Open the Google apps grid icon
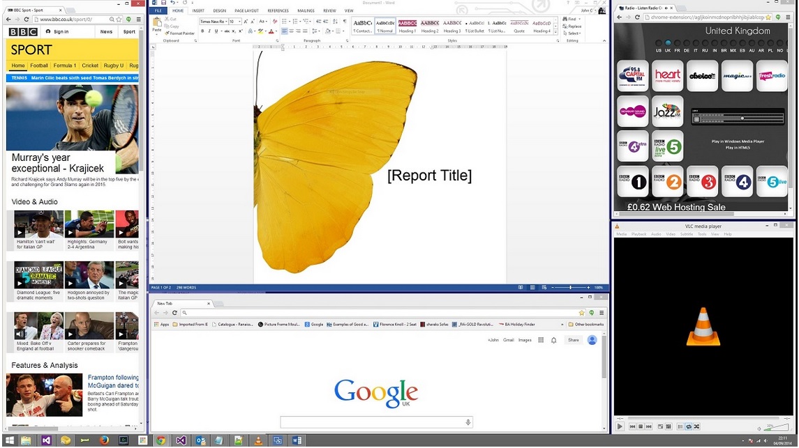 coord(541,340)
